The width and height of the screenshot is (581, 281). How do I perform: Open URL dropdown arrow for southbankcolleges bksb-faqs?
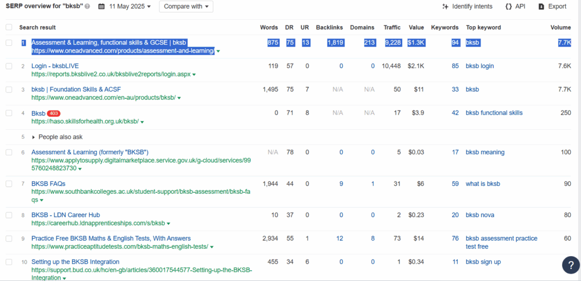click(41, 201)
